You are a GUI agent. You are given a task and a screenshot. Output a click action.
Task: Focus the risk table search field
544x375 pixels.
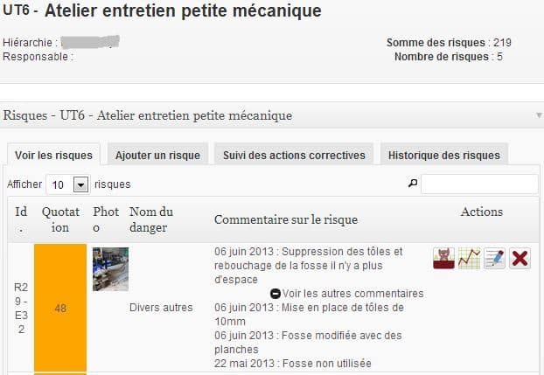[x=479, y=184]
